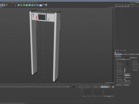Open the Extensions menu
Viewport: 139px width, 104px height.
(x=28, y=3)
